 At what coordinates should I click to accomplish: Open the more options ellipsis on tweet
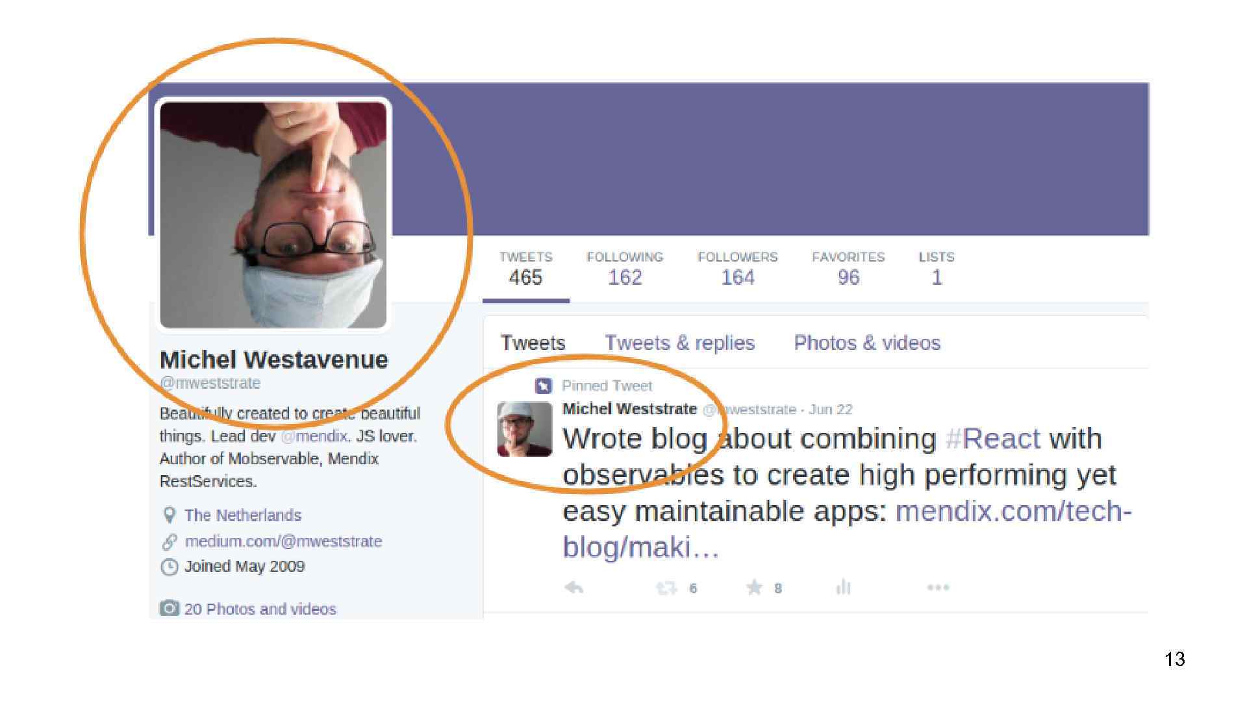(938, 587)
